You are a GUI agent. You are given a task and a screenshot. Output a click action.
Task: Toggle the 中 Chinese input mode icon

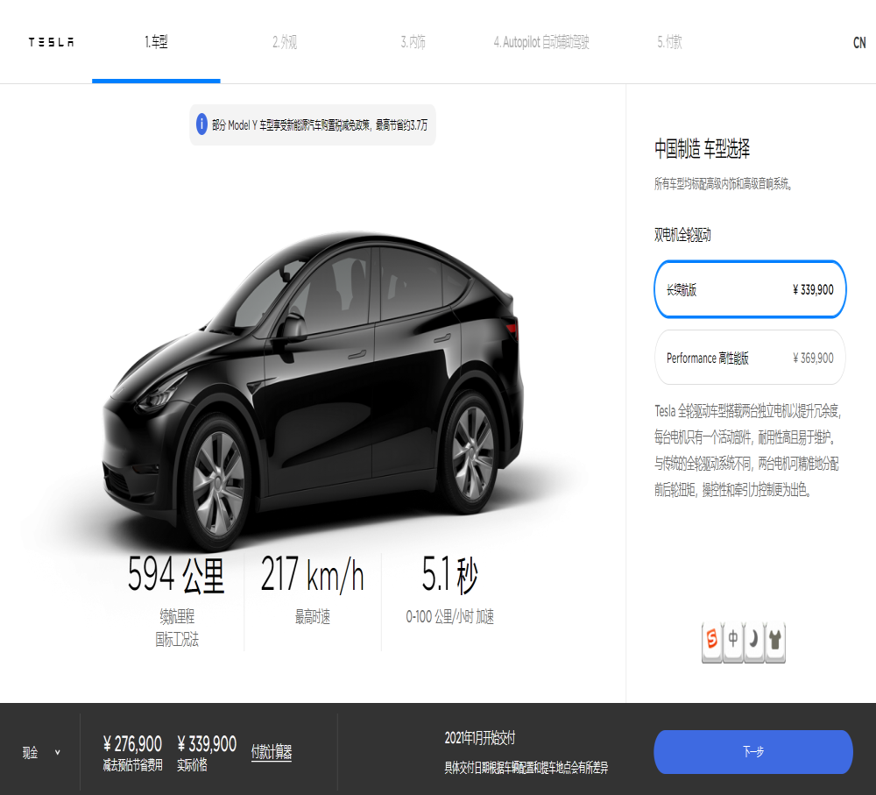point(733,640)
